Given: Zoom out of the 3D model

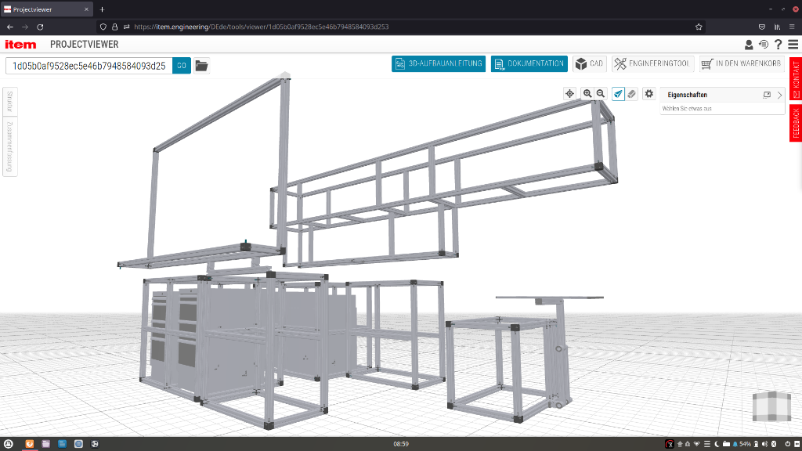Looking at the screenshot, I should (601, 94).
